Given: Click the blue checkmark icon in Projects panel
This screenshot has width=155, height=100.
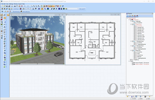Looking at the screenshot, I should point(128,16).
